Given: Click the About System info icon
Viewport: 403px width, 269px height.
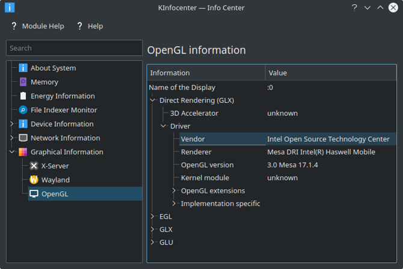Looking at the screenshot, I should pyautogui.click(x=23, y=68).
